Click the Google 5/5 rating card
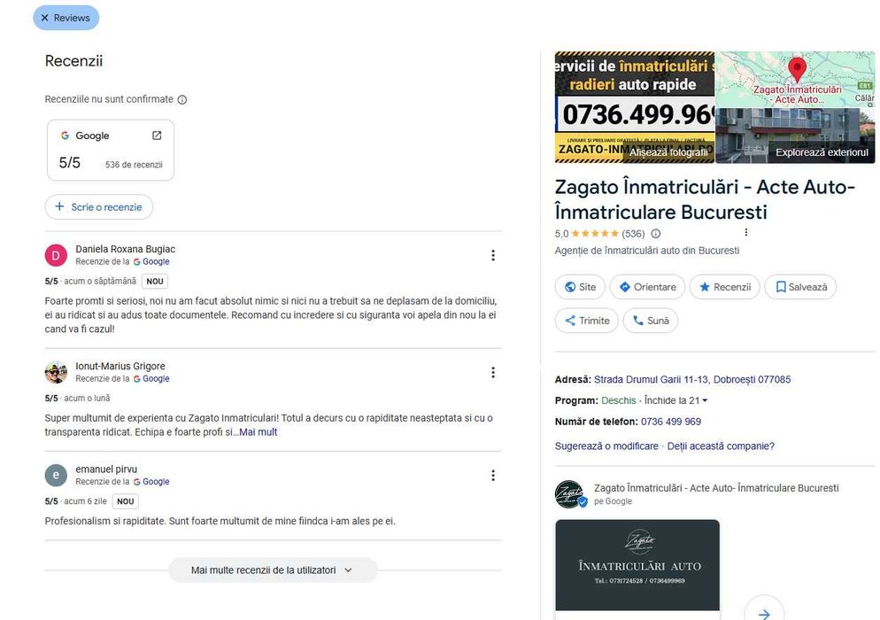This screenshot has width=880, height=620. pyautogui.click(x=111, y=150)
